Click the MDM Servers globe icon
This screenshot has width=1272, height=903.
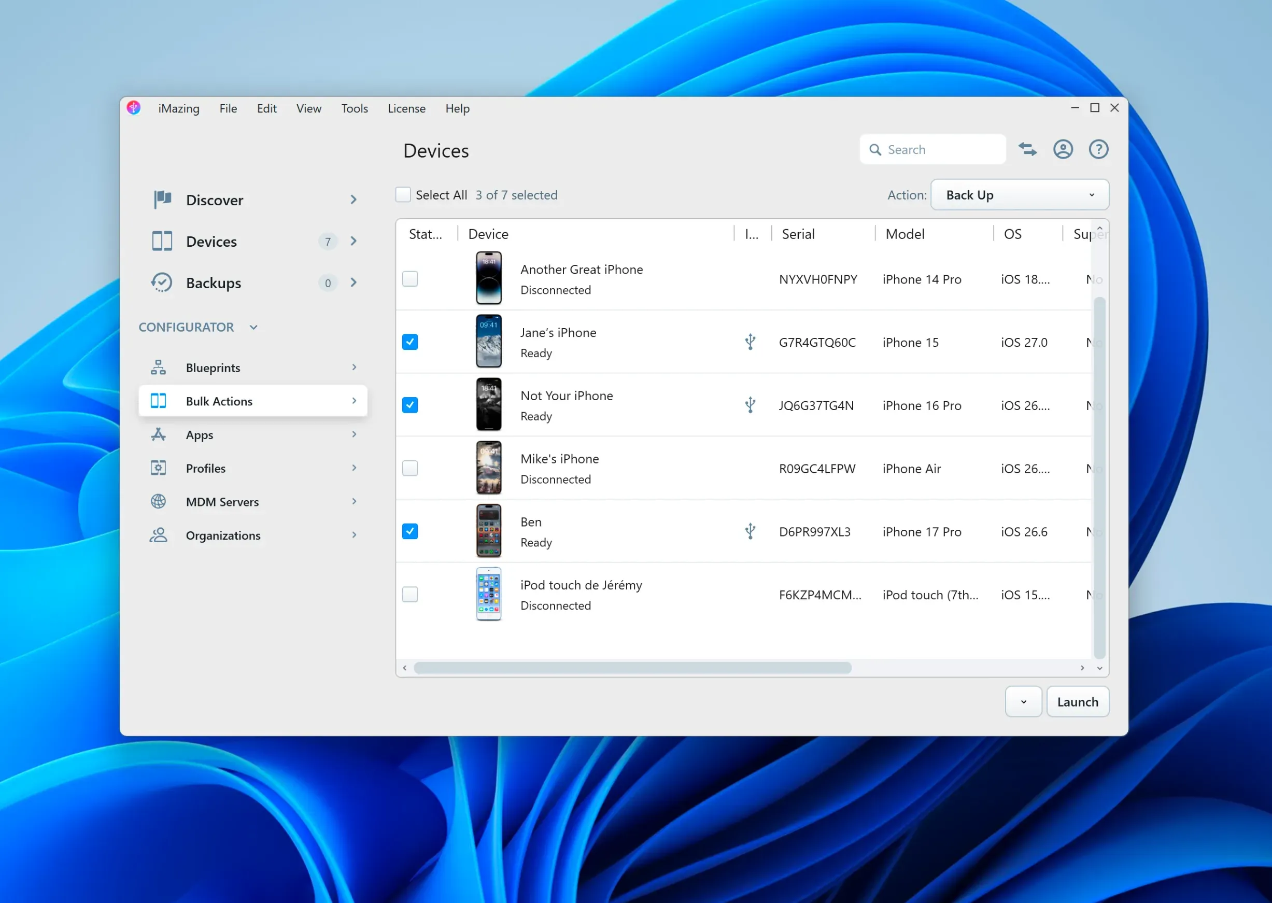point(159,502)
